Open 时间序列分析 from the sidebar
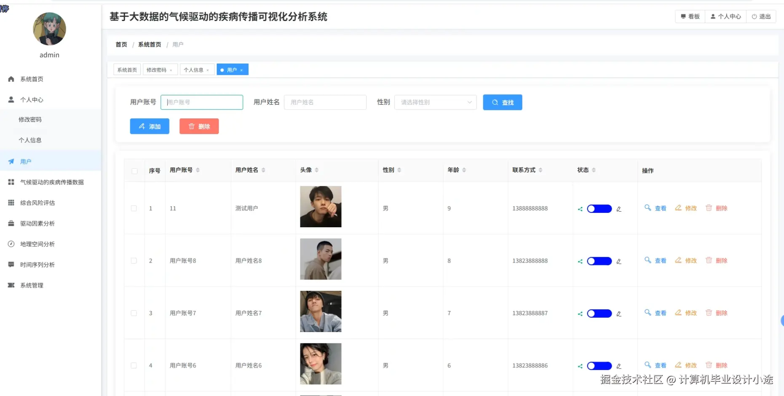The width and height of the screenshot is (784, 396). tap(37, 264)
